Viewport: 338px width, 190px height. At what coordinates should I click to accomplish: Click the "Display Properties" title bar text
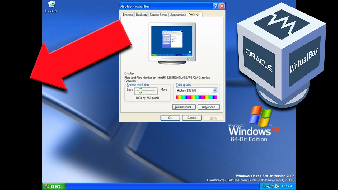pyautogui.click(x=135, y=6)
